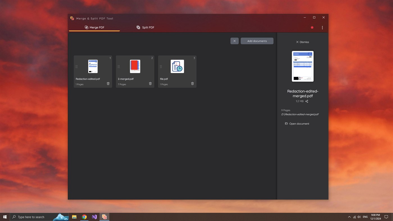
Task: Click the drag handle on Redaction-edited.pdf card
Action: point(76,67)
